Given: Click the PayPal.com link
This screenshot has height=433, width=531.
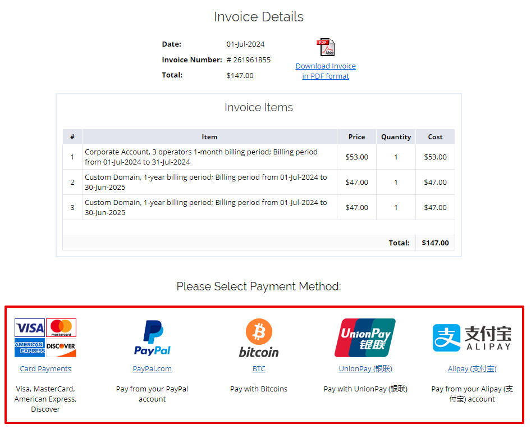Looking at the screenshot, I should pos(152,370).
